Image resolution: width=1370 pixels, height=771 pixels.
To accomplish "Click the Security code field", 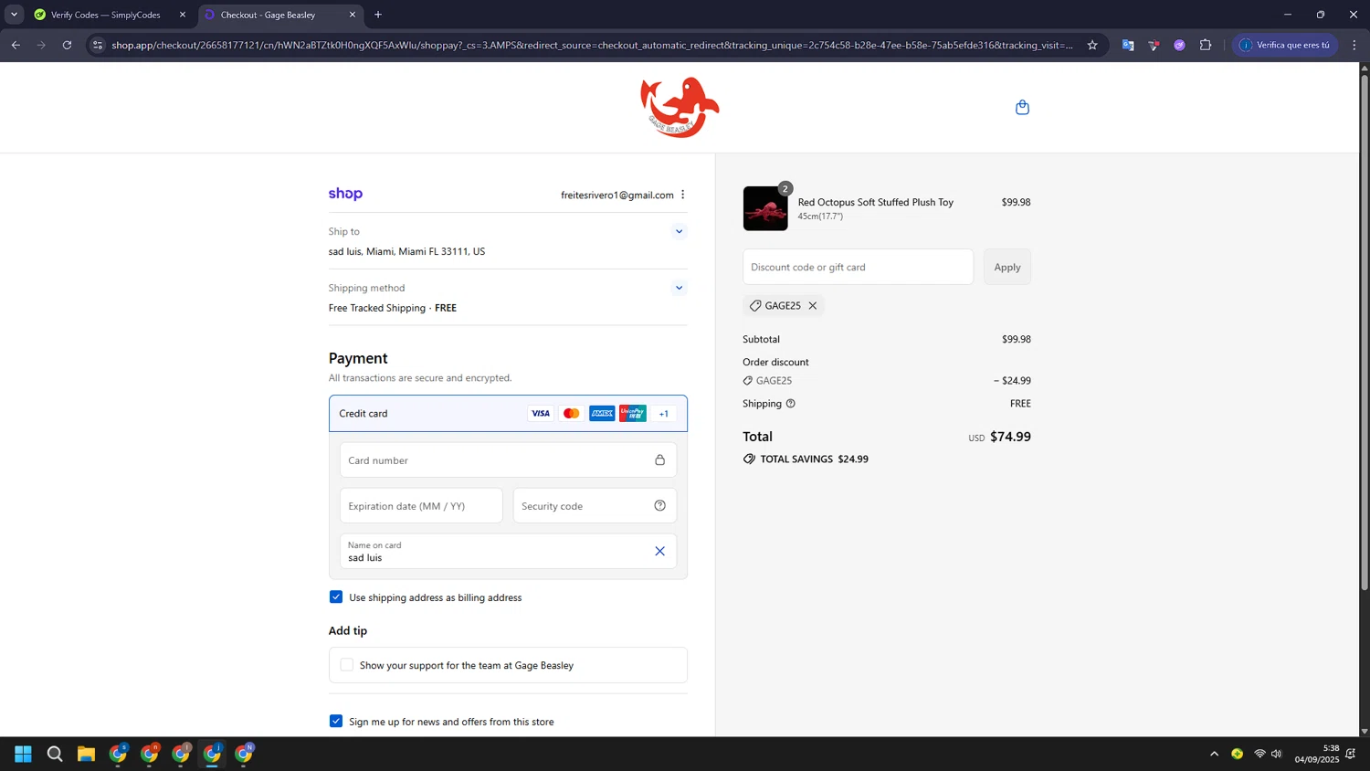I will (x=595, y=506).
